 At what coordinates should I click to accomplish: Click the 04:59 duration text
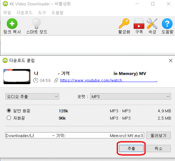tap(45, 80)
